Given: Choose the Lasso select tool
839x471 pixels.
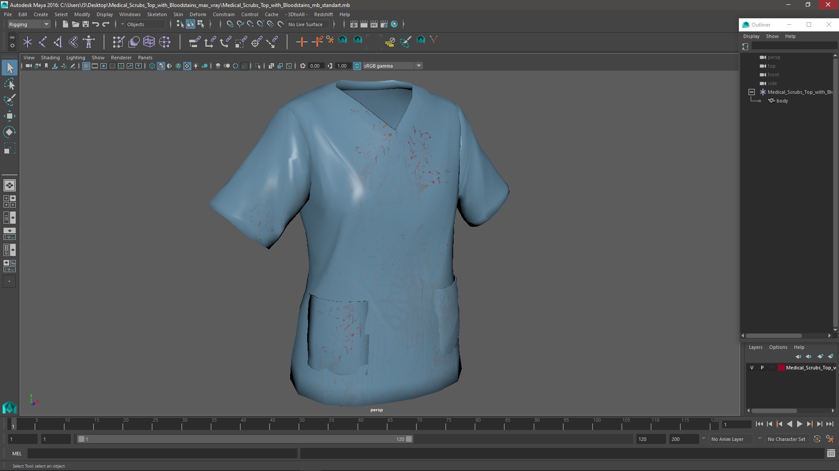Looking at the screenshot, I should (x=10, y=84).
